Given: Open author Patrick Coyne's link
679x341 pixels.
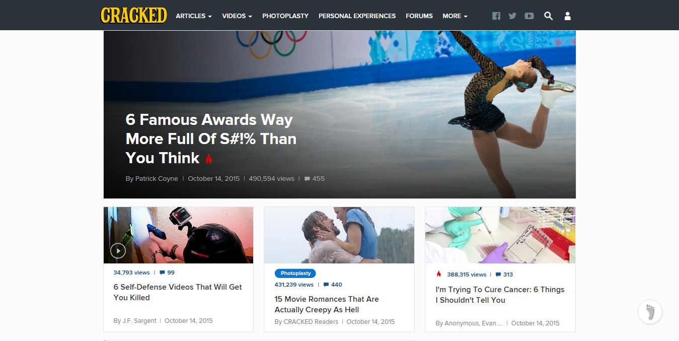Looking at the screenshot, I should point(157,178).
